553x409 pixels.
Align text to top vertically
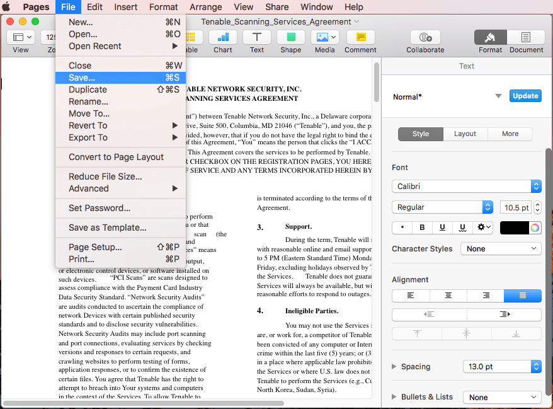click(417, 333)
